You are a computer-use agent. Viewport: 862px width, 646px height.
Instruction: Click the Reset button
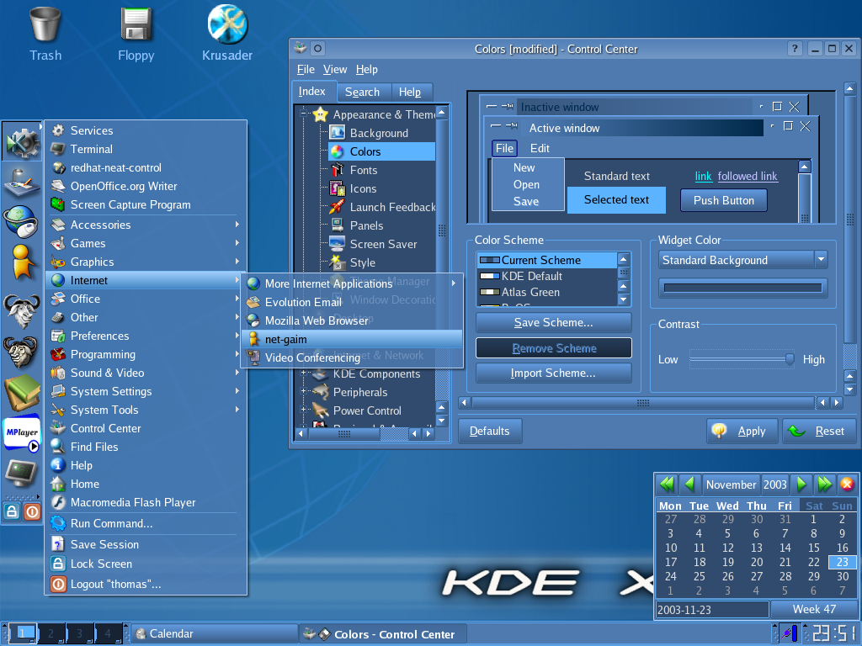tap(819, 431)
